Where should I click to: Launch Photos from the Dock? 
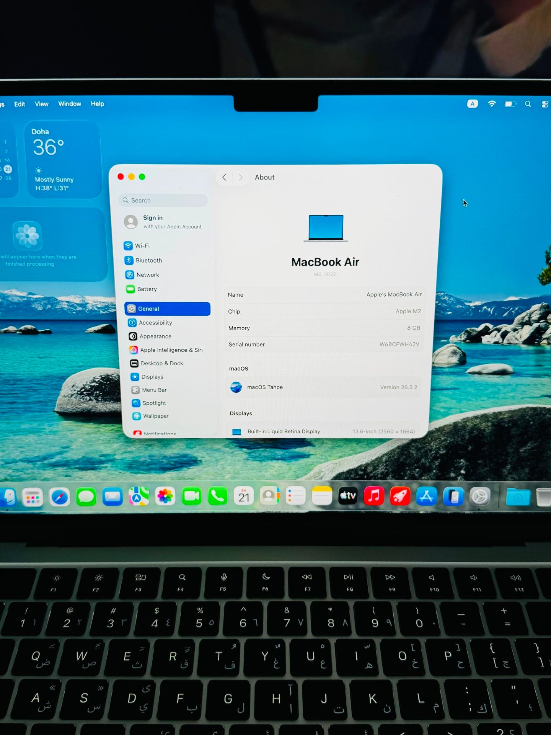point(165,497)
